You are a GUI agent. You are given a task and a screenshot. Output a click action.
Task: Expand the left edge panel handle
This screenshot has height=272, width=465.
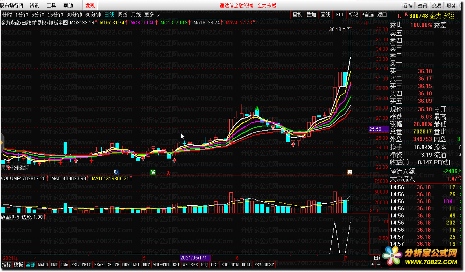click(2, 143)
